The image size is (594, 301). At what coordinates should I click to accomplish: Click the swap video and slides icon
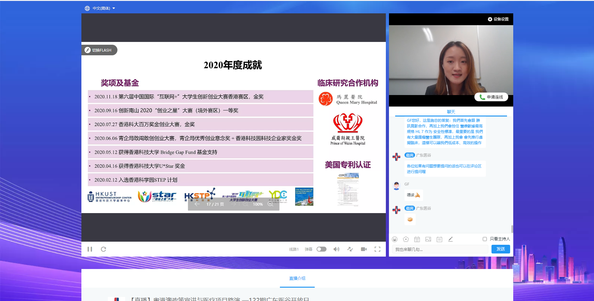(350, 249)
